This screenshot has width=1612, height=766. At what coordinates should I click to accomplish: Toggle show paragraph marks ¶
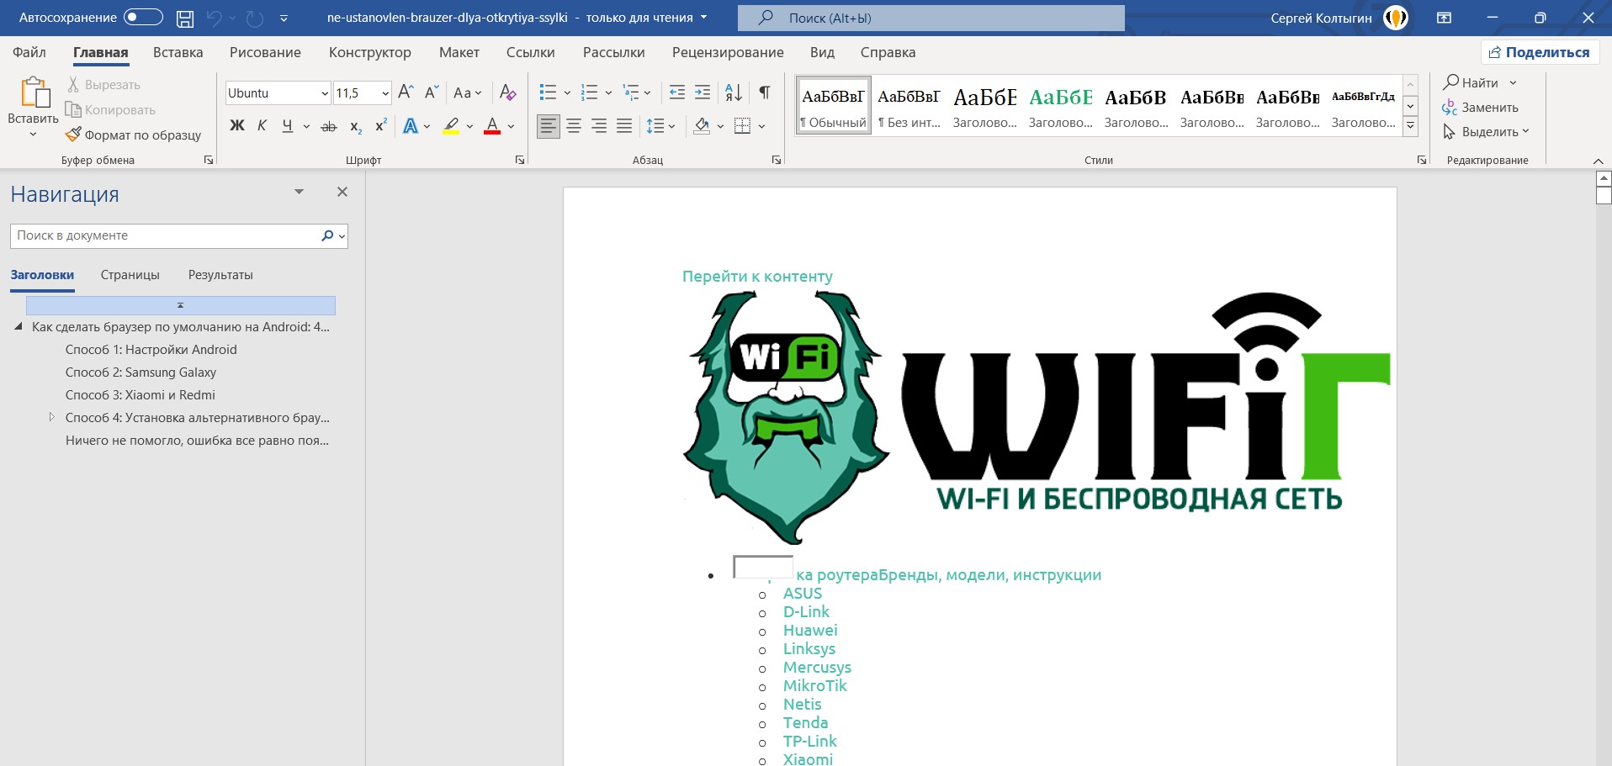point(764,92)
